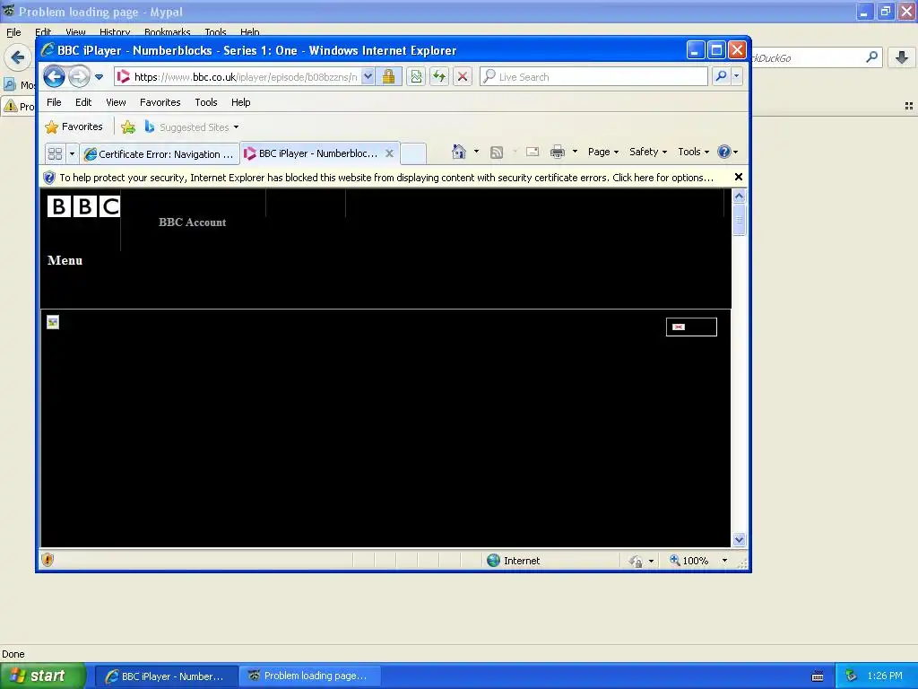The width and height of the screenshot is (918, 689).
Task: Open the Internet Explorer View menu
Action: pyautogui.click(x=116, y=102)
